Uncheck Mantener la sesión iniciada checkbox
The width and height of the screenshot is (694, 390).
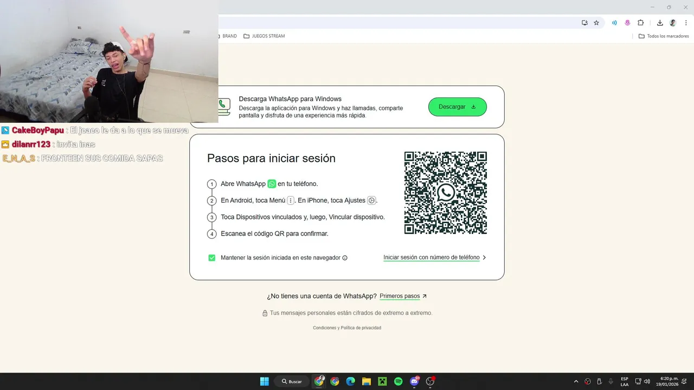pos(212,258)
